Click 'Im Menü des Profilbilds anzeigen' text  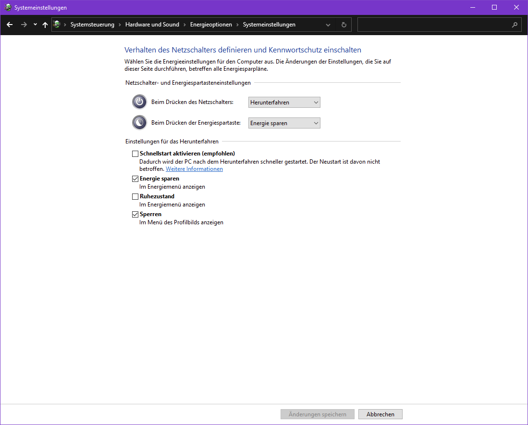182,222
